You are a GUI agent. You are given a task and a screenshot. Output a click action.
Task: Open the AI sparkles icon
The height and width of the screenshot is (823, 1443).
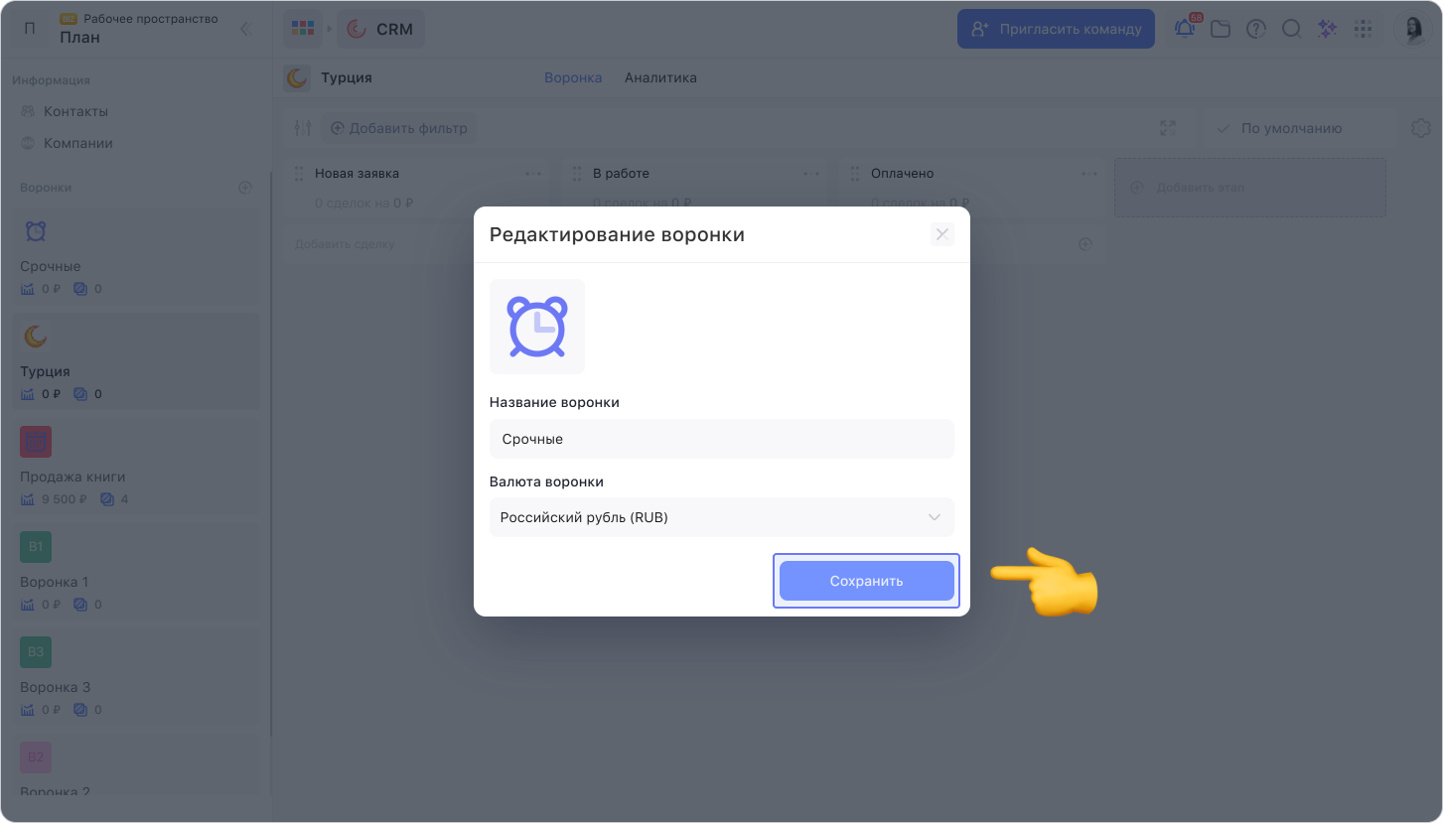[1327, 29]
